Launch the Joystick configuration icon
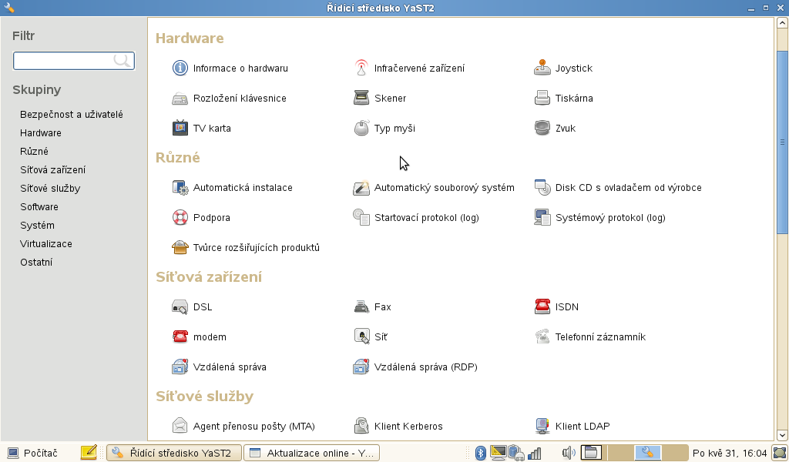The height and width of the screenshot is (462, 789). 542,68
